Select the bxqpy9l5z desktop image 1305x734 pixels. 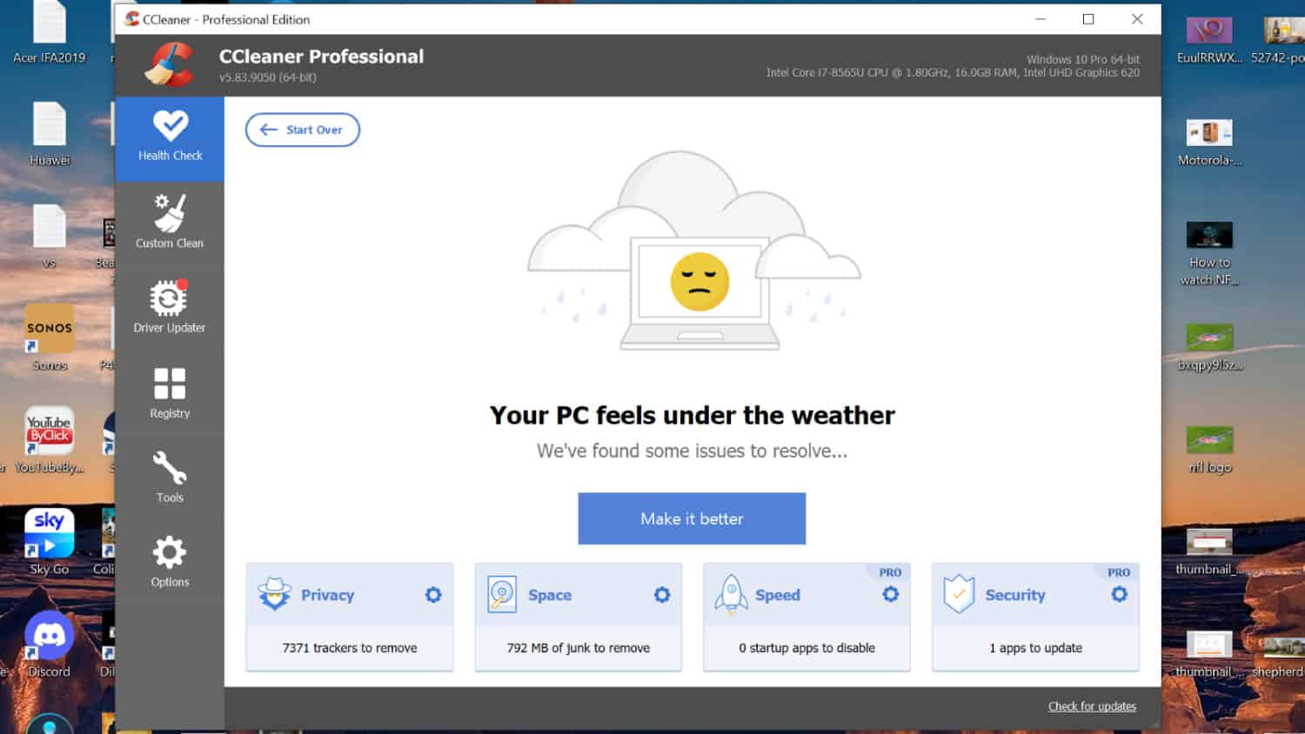pyautogui.click(x=1209, y=346)
